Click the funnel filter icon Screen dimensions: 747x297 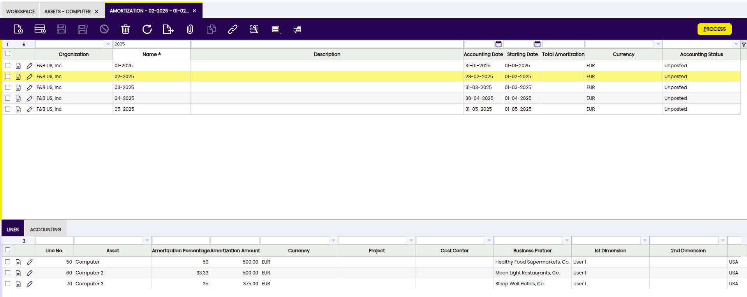[744, 45]
